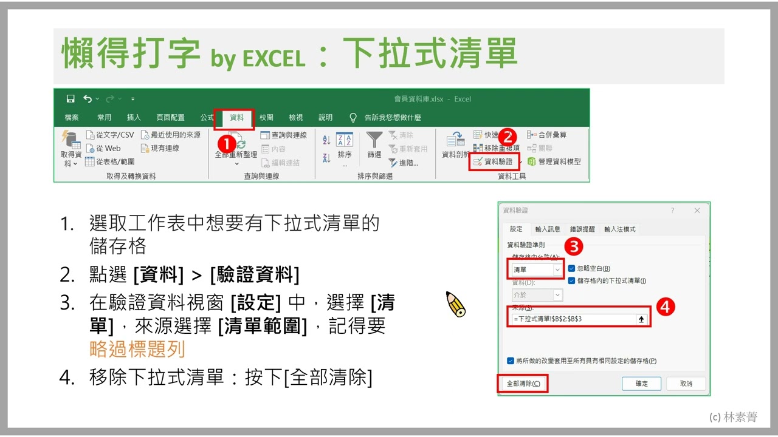The image size is (778, 437).
Task: Click the range-select arrow in 來源 field
Action: click(641, 319)
